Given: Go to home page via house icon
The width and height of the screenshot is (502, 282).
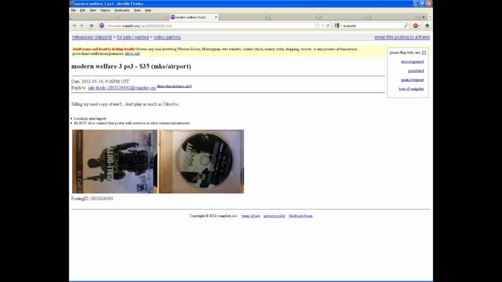Looking at the screenshot, I should point(427,25).
